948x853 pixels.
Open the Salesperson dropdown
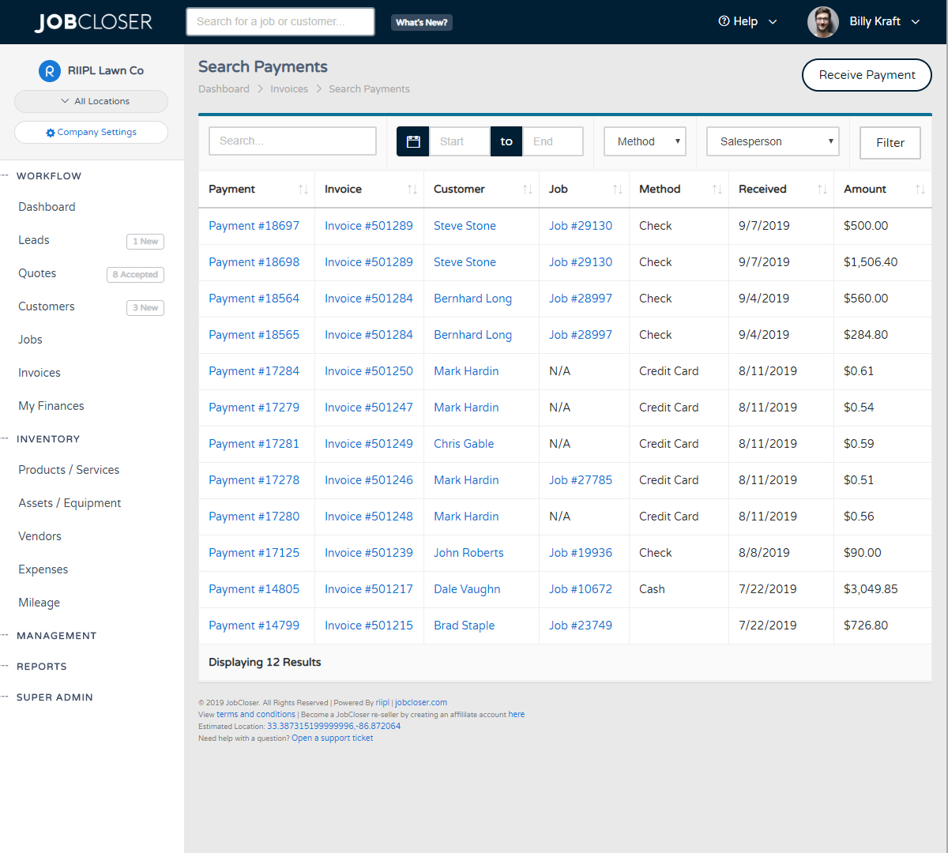tap(773, 141)
